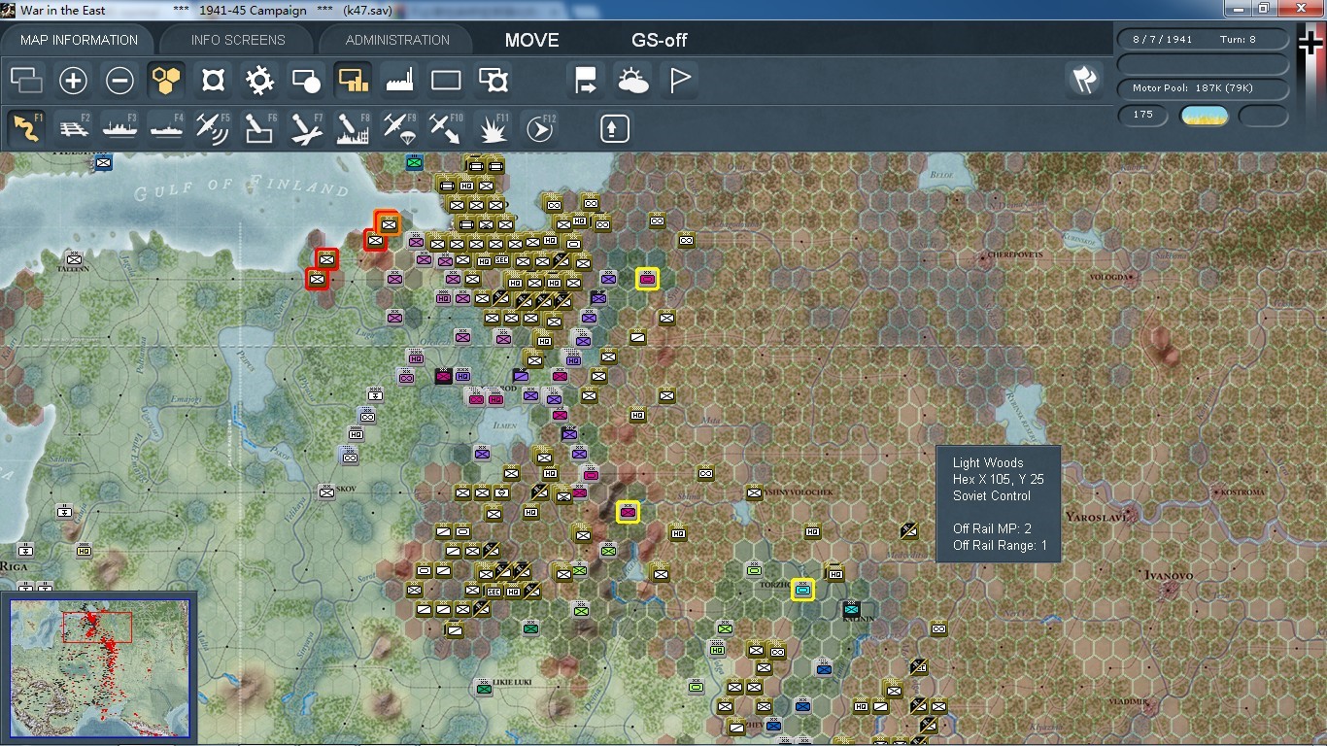Click the rectangle-with-circle toolbar icon

(306, 80)
